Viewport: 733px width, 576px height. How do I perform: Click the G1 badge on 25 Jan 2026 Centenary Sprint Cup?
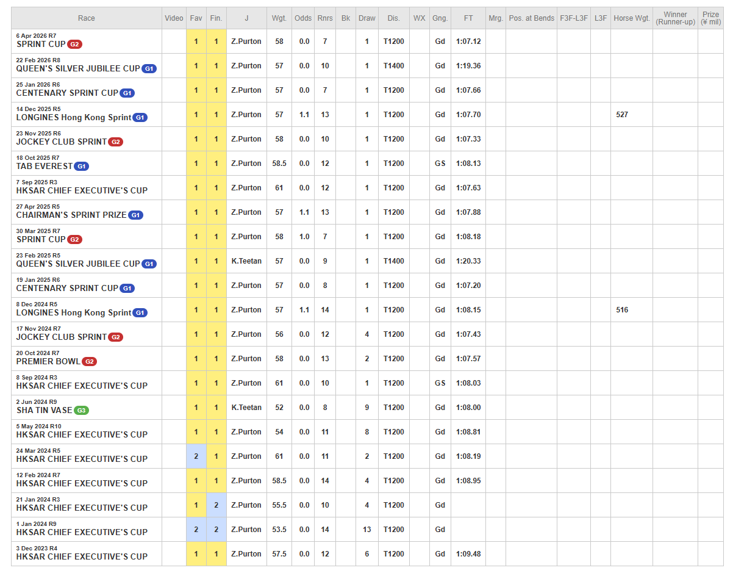(x=127, y=93)
